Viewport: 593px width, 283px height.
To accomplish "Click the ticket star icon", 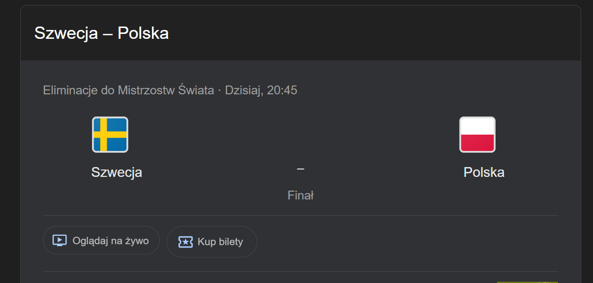I will pos(185,242).
